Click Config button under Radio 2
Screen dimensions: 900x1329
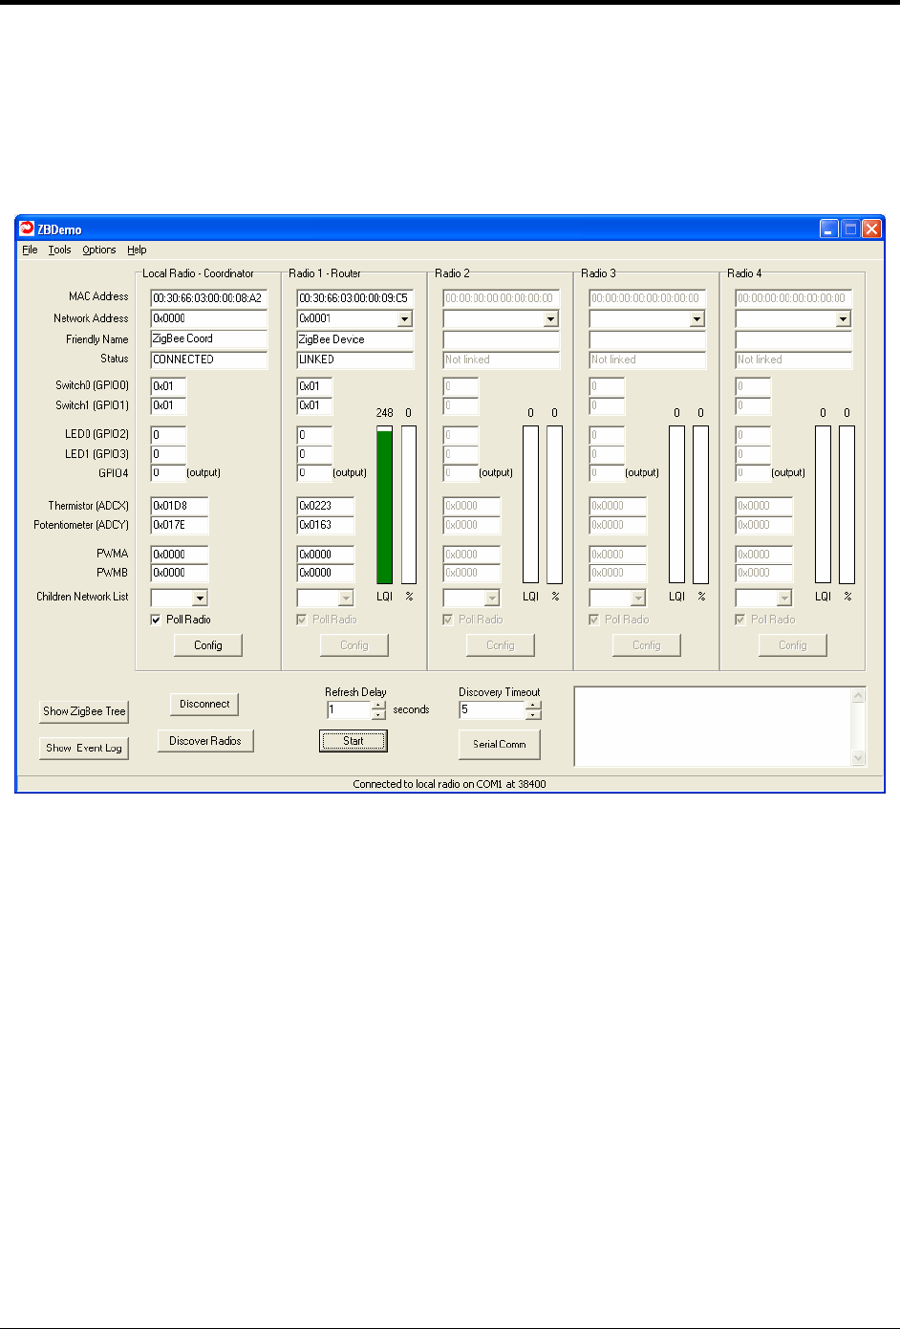(x=501, y=645)
